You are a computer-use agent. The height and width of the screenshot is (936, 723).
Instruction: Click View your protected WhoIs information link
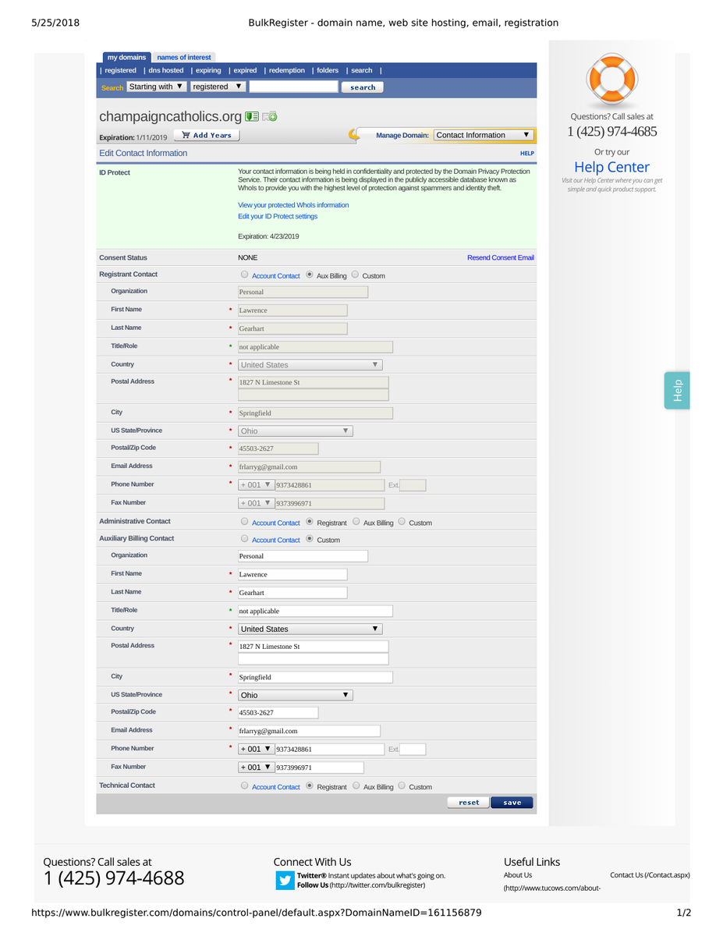[293, 205]
